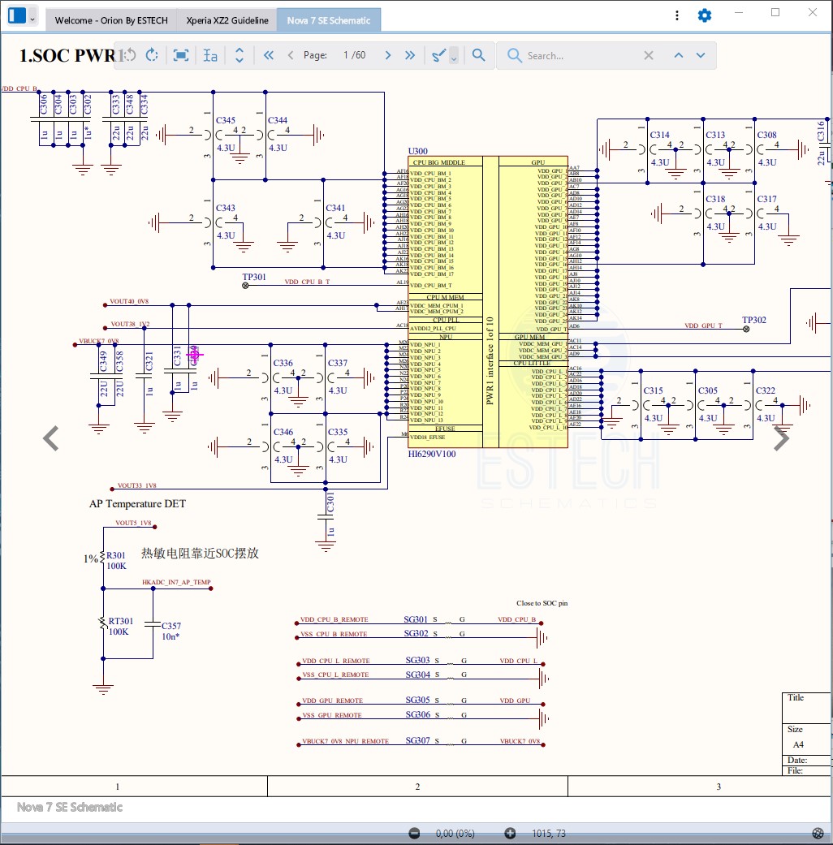This screenshot has width=833, height=845.
Task: Open the settings gear
Action: point(705,15)
